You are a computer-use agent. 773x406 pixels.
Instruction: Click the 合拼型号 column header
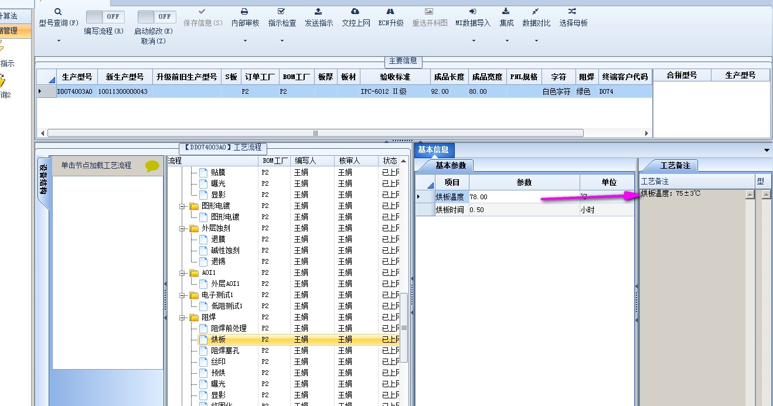682,76
